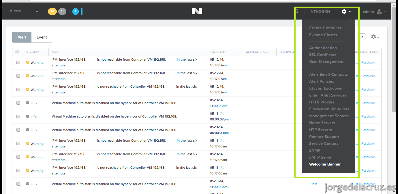Select Welcome Banner menu entry
398x194 pixels.
(325, 164)
